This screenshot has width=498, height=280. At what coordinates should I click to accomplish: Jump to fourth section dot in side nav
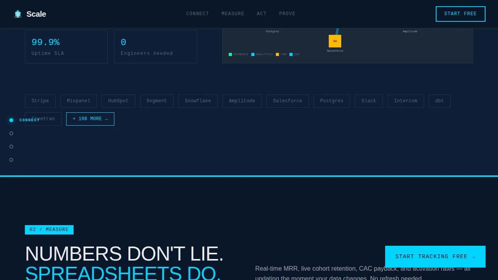pos(11,160)
